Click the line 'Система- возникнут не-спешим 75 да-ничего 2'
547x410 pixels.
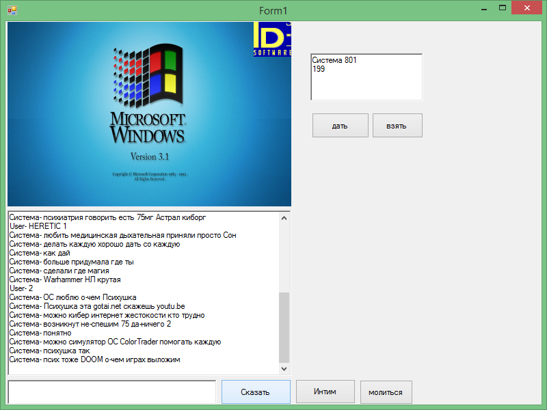coord(90,324)
